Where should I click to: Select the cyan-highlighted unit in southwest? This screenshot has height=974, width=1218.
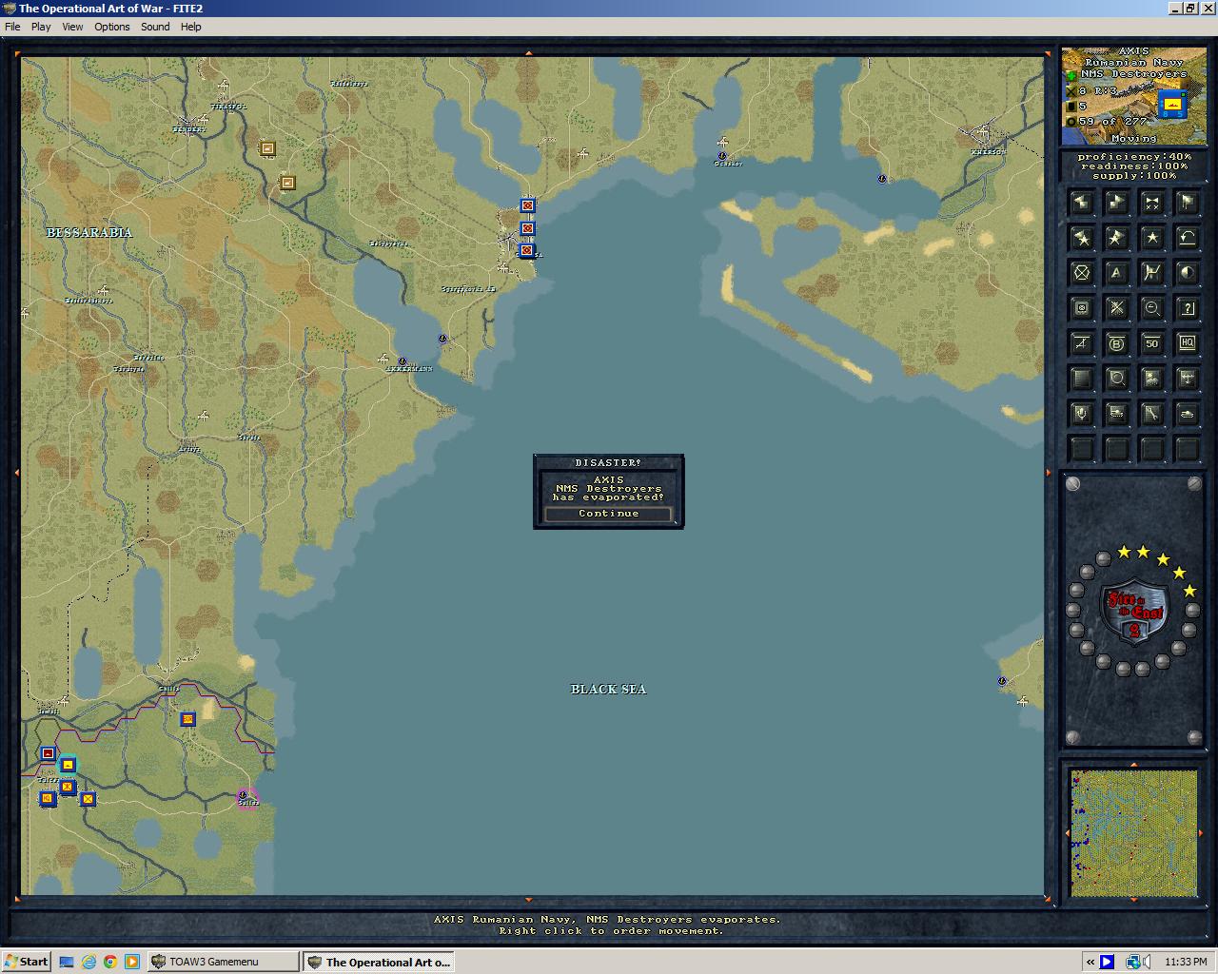tap(68, 765)
